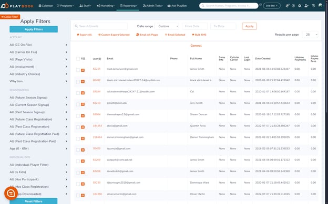Click orange card icon for Oliver Martin row
The image size is (328, 204).
click(x=83, y=195)
